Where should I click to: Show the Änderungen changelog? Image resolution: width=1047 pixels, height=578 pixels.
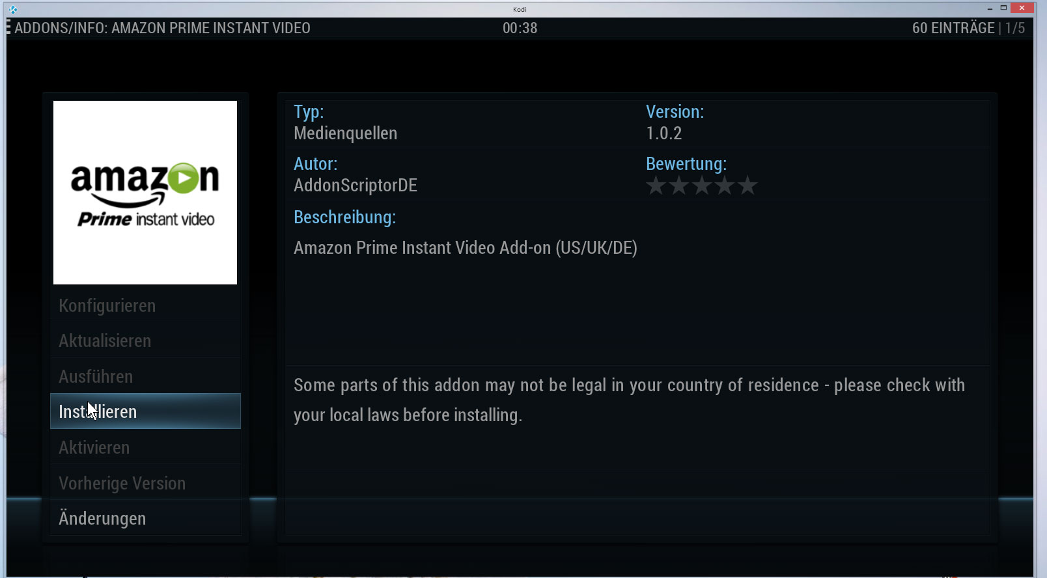pos(145,518)
